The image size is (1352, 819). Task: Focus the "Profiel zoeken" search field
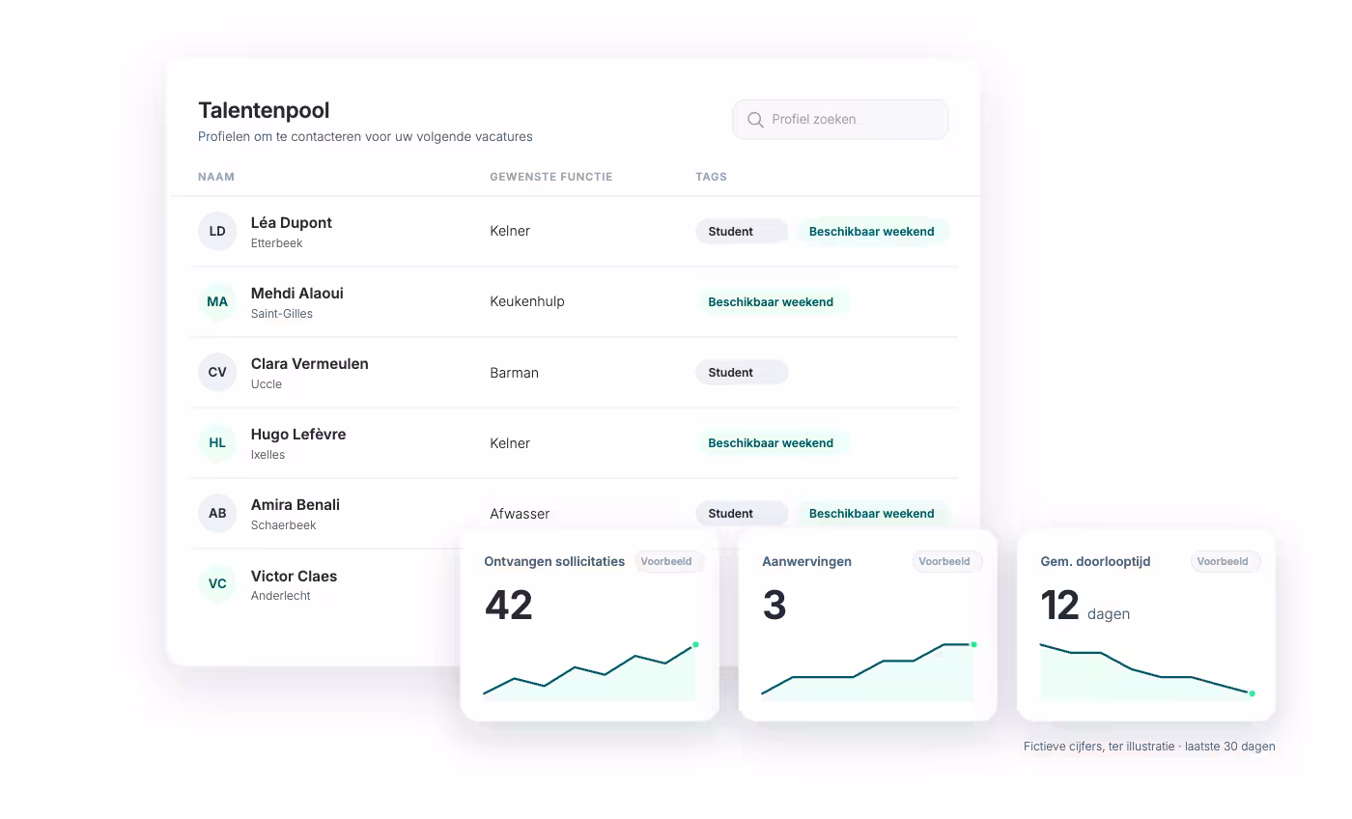(840, 120)
